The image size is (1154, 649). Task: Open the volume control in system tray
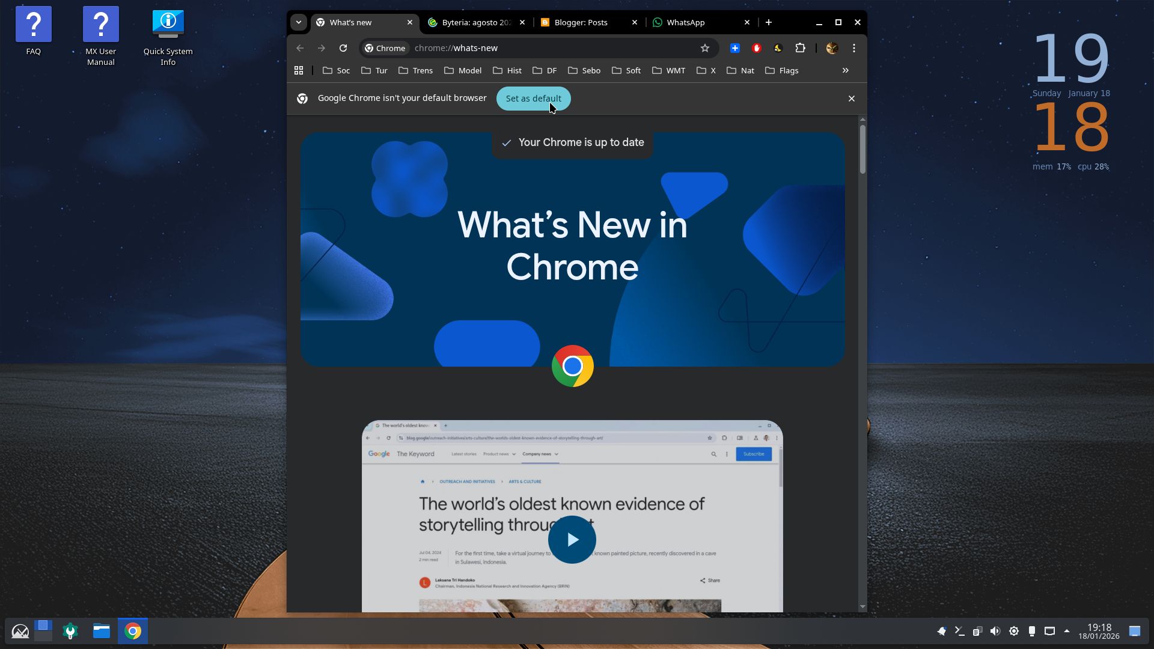tap(995, 631)
